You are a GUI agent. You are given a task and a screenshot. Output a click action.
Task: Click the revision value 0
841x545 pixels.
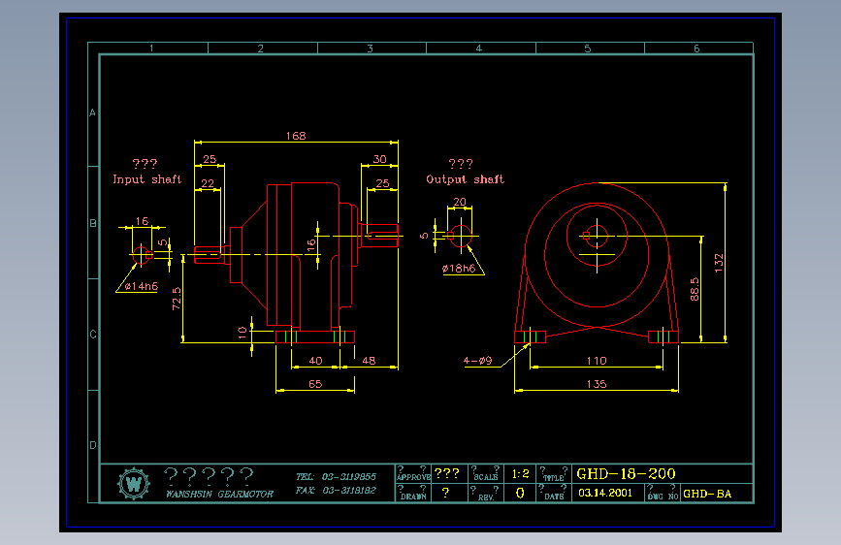click(x=520, y=493)
